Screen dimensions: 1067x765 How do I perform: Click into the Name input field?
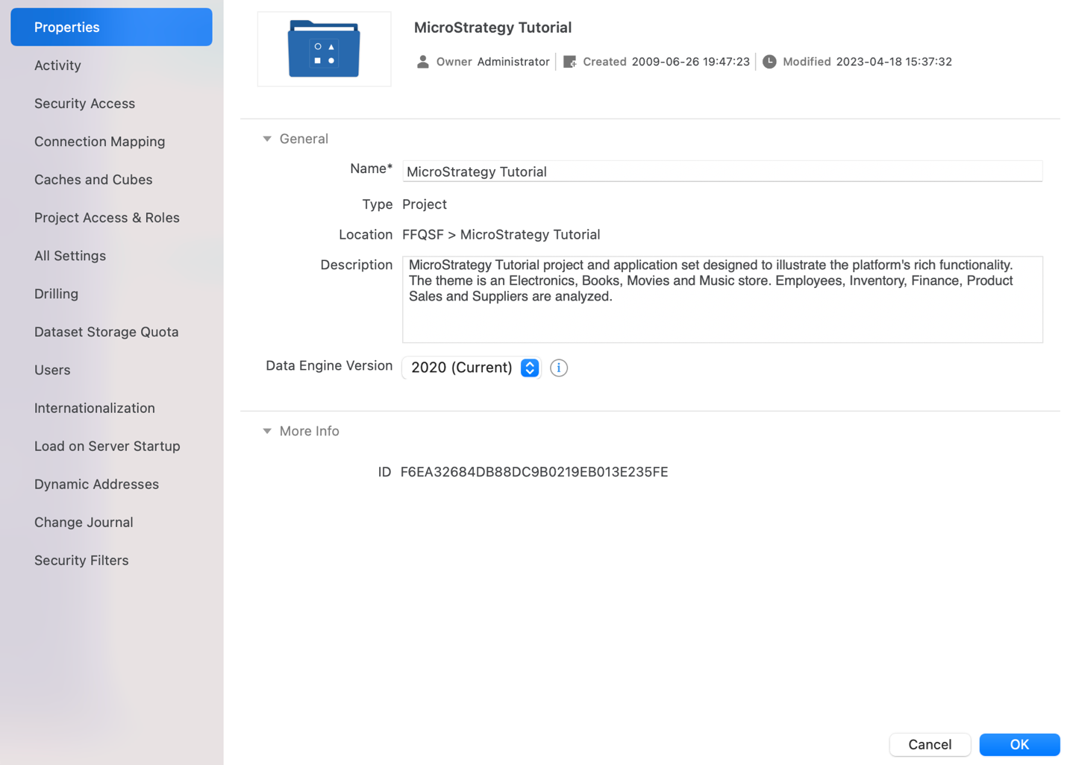722,171
